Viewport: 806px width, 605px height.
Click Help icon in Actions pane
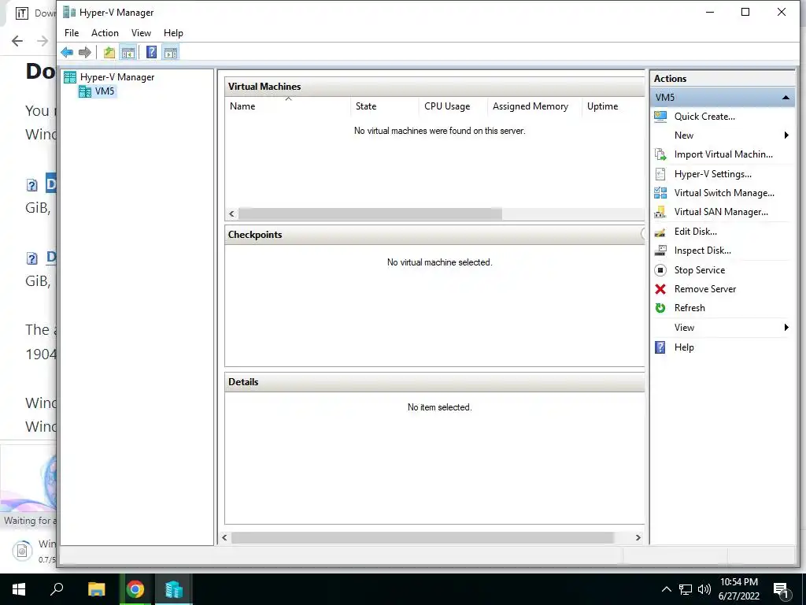[660, 347]
